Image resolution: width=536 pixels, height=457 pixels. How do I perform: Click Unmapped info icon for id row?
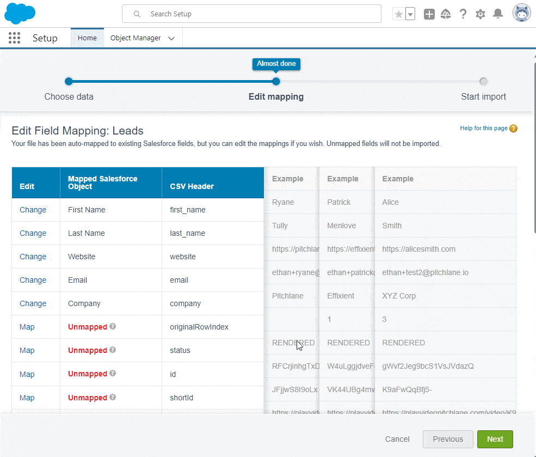[113, 373]
